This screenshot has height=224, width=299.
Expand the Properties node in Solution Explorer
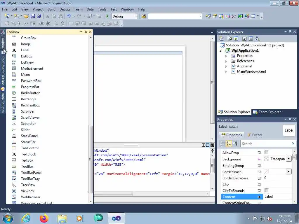[x=226, y=56]
